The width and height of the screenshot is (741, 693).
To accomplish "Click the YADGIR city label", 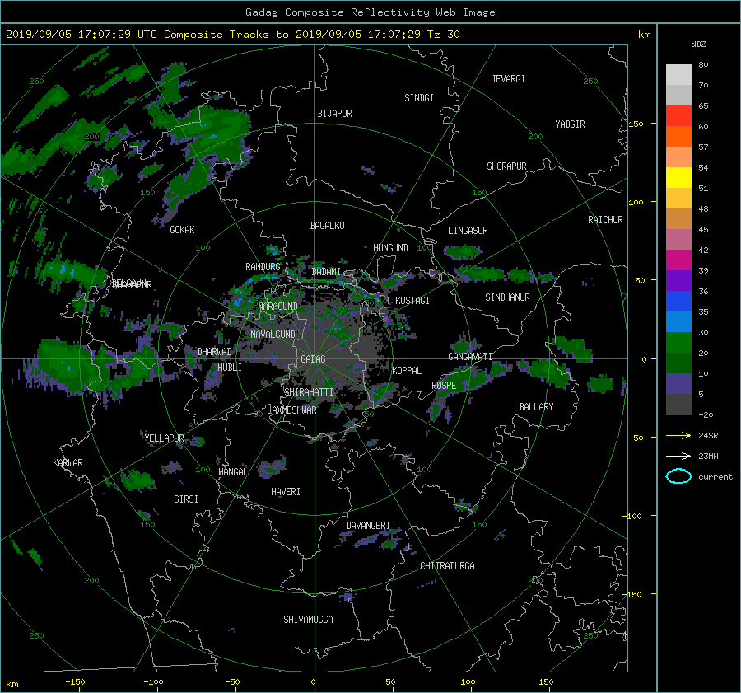I will (x=570, y=124).
